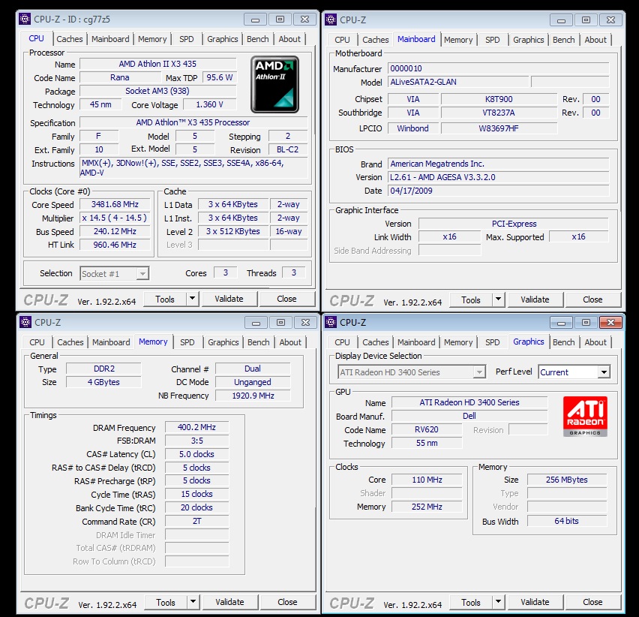The height and width of the screenshot is (617, 639).
Task: Switch to Bench tab in CPU window
Action: tap(257, 39)
